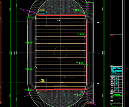Click the yellow callout label near lower-left penalty area
129x107 pixels.
pyautogui.click(x=42, y=80)
